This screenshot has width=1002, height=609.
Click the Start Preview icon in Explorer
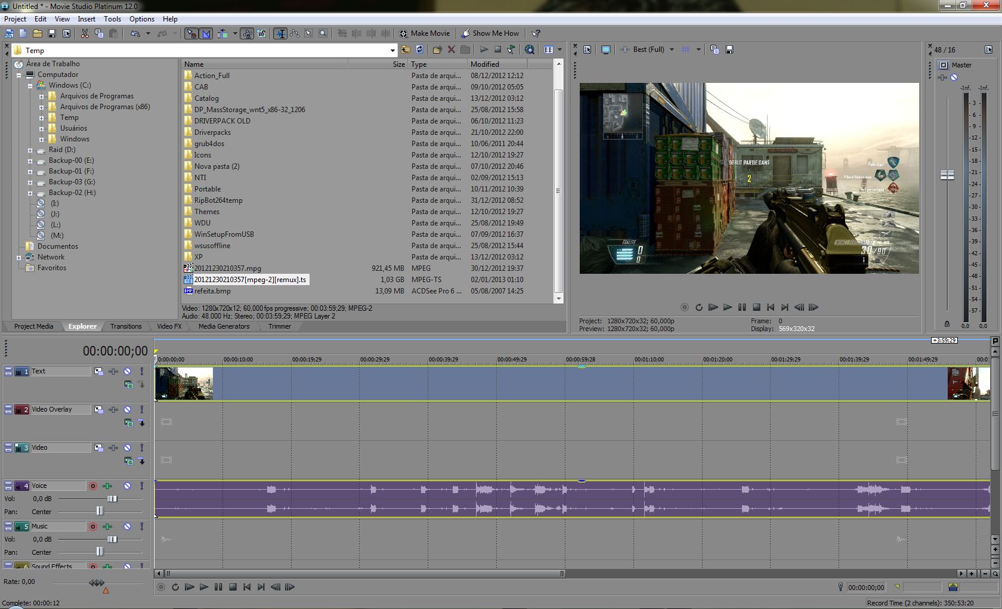[x=484, y=50]
